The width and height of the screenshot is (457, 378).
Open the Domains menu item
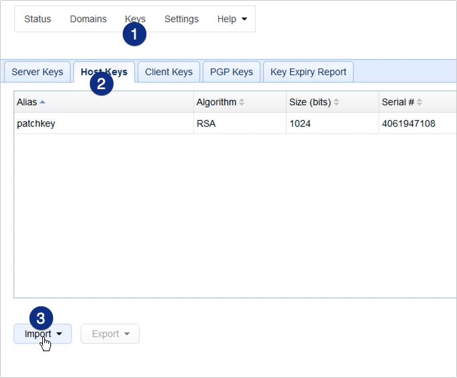click(88, 19)
